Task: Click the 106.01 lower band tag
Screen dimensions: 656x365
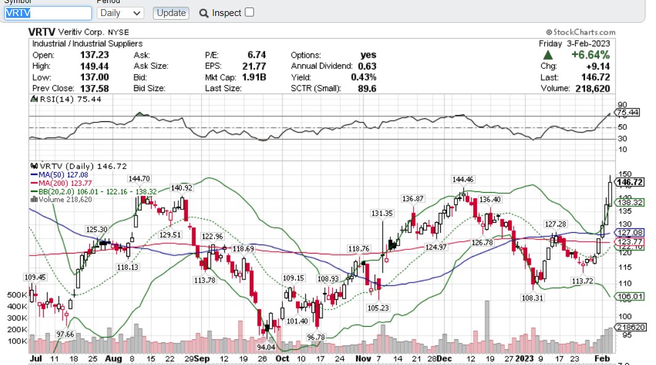Action: point(629,297)
